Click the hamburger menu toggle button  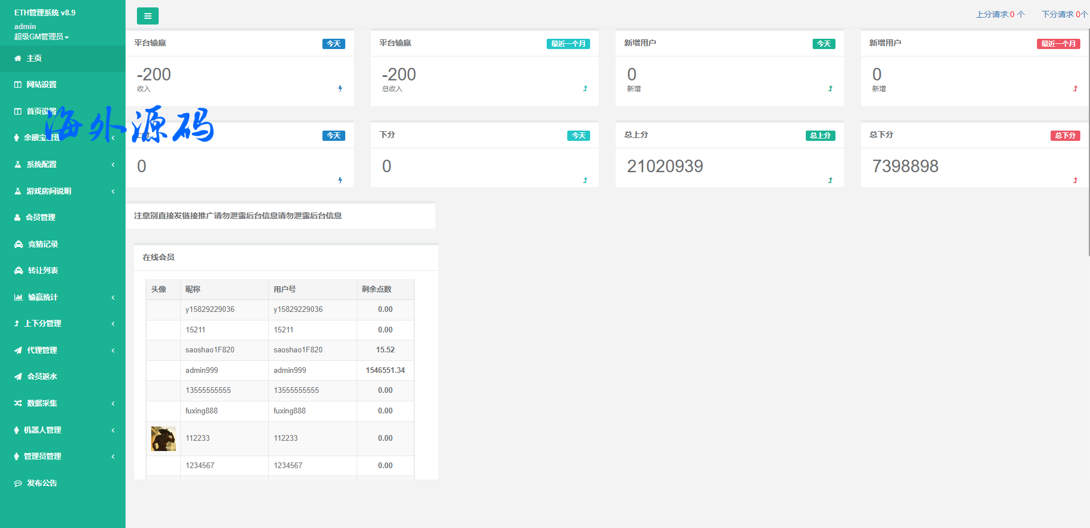147,16
